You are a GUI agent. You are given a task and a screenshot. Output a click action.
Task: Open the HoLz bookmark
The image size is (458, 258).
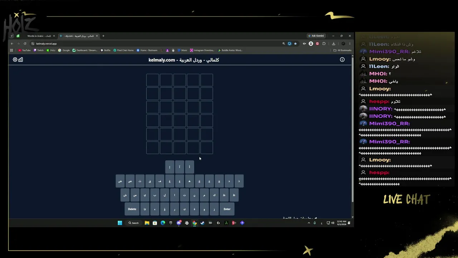[x=51, y=50]
